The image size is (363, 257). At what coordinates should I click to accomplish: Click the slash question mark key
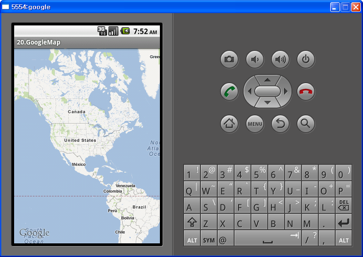310,238
